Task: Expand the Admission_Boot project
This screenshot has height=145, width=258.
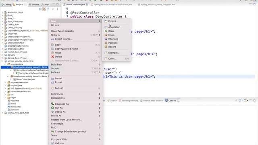Action: click(2, 12)
